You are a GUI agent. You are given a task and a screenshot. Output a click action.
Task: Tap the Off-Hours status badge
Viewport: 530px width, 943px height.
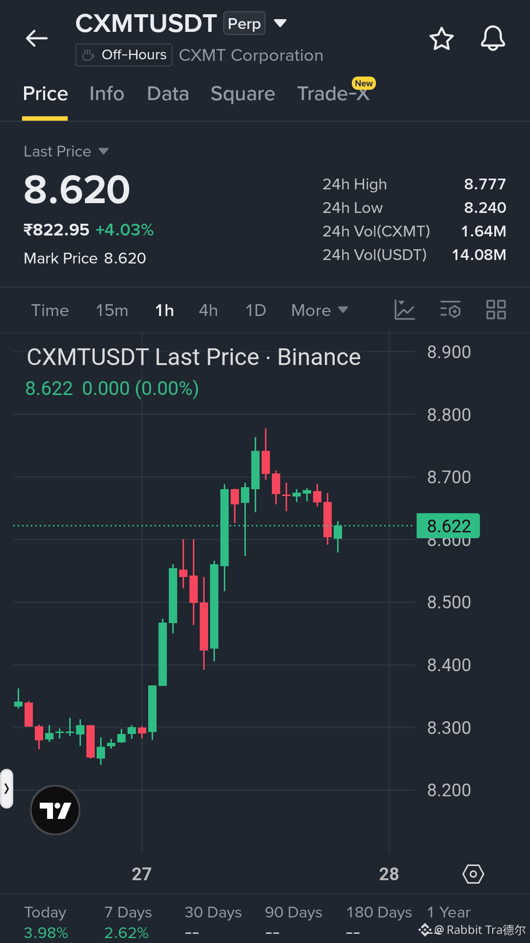click(x=124, y=55)
